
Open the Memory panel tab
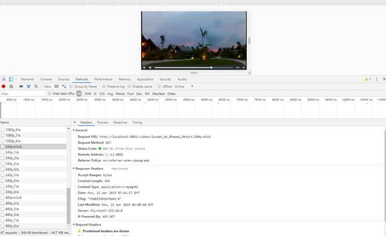[x=124, y=79]
